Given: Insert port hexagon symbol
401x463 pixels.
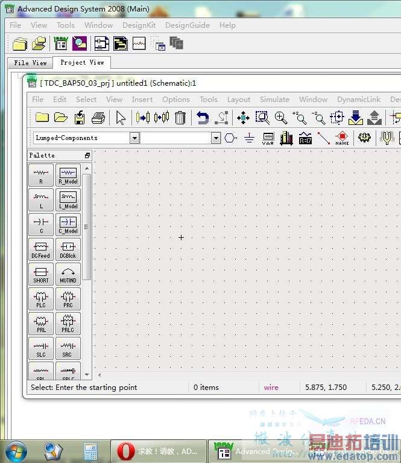Looking at the screenshot, I should pos(230,138).
